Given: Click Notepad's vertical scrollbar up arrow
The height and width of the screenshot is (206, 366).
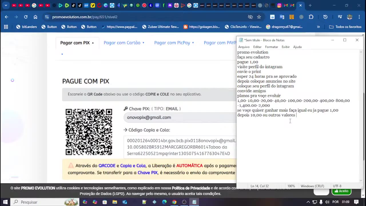Looking at the screenshot, I should tap(361, 52).
